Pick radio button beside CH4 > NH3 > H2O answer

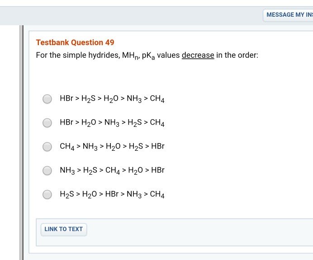47,147
